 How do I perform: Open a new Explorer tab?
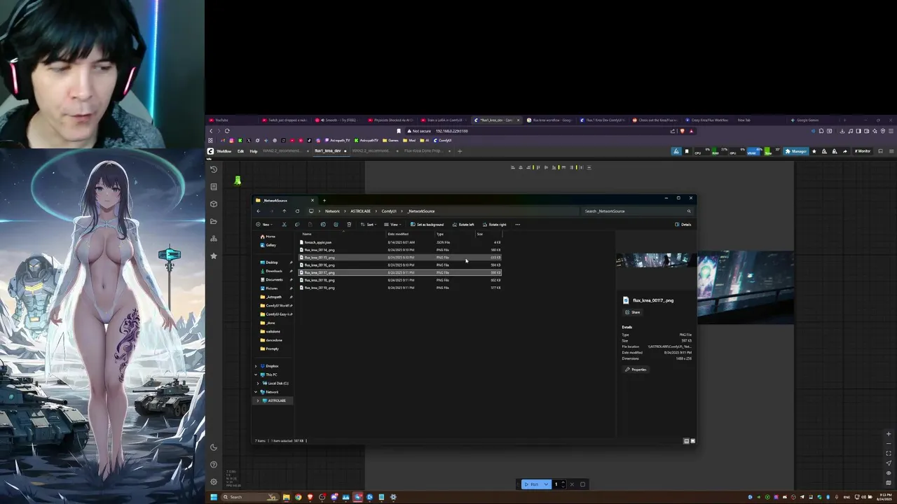(x=324, y=200)
